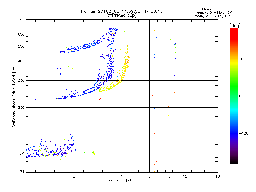Click the '4' x-axis tick label

(x=122, y=176)
